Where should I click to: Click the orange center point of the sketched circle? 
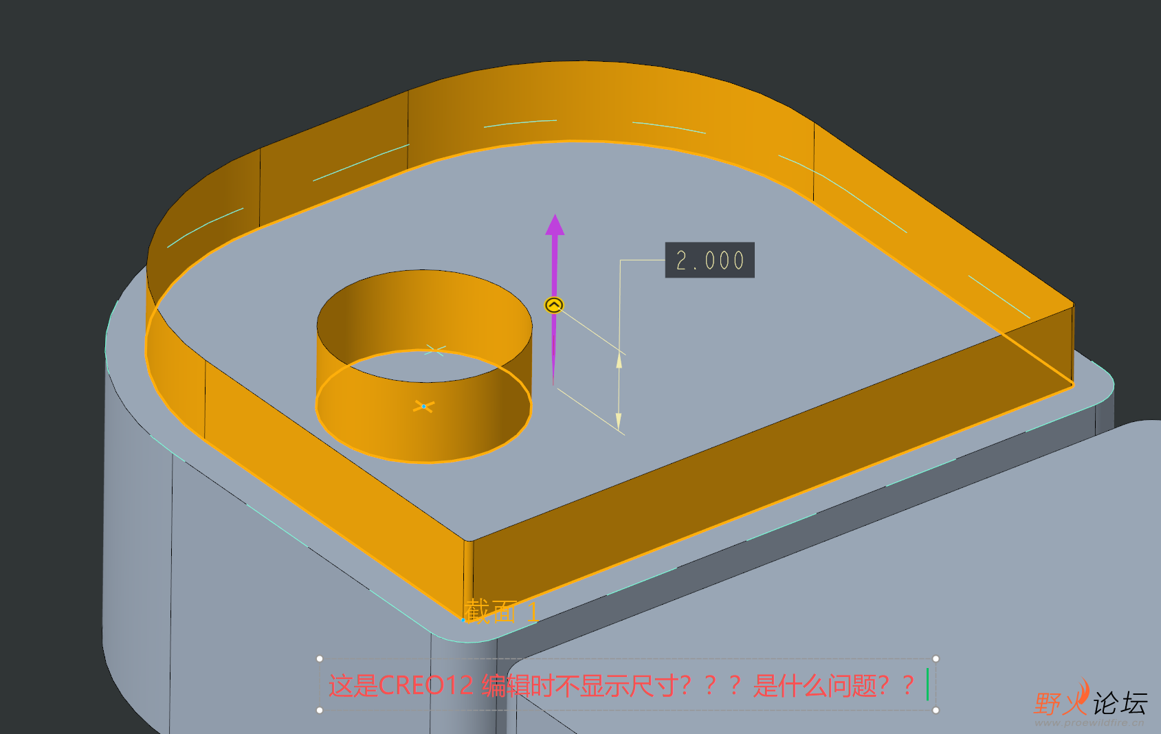[423, 407]
